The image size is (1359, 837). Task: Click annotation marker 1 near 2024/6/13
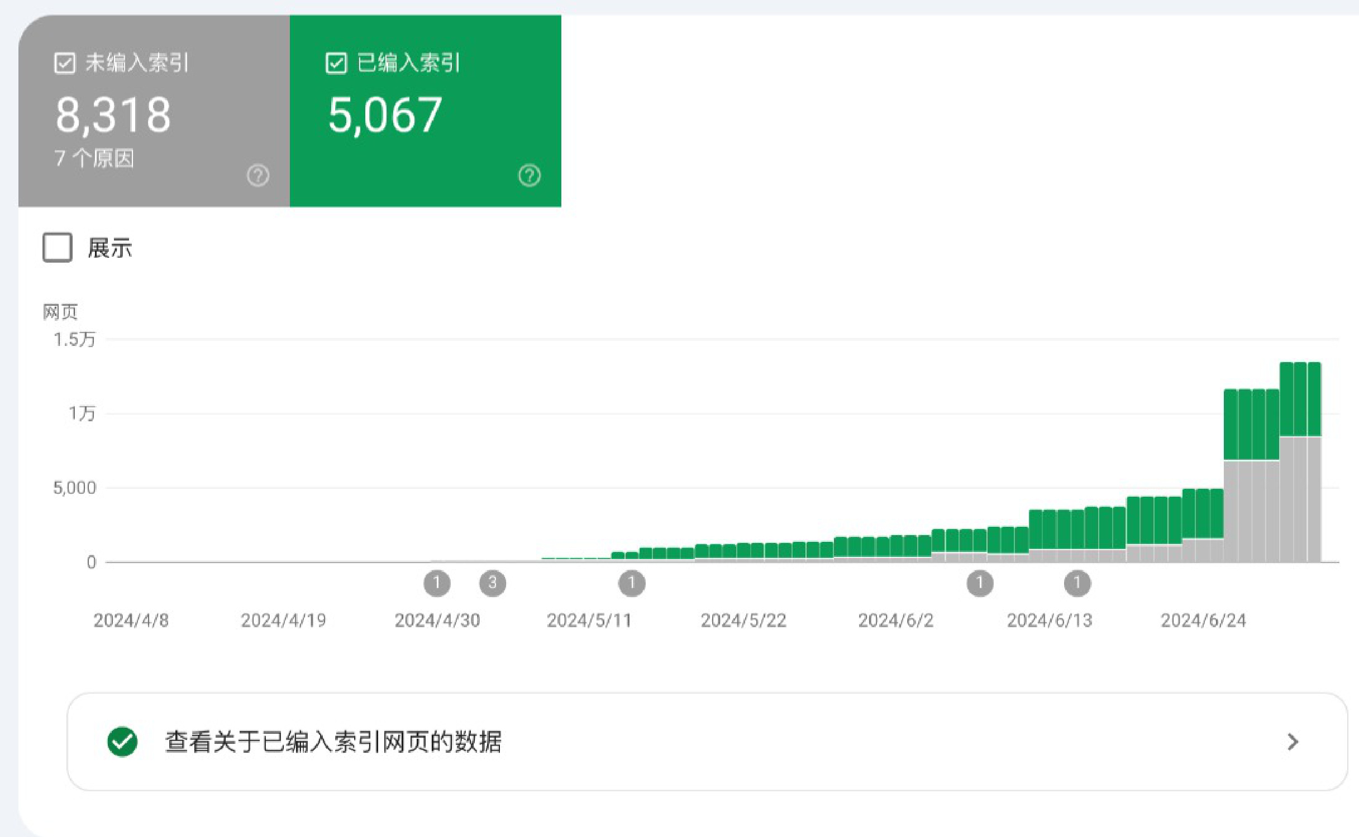pyautogui.click(x=1077, y=583)
